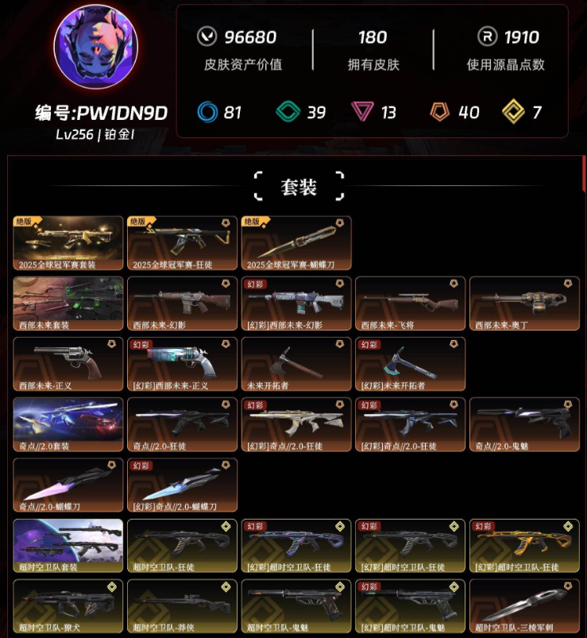Click the Valorant Points currency icon
Image resolution: width=587 pixels, height=638 pixels.
point(207,37)
